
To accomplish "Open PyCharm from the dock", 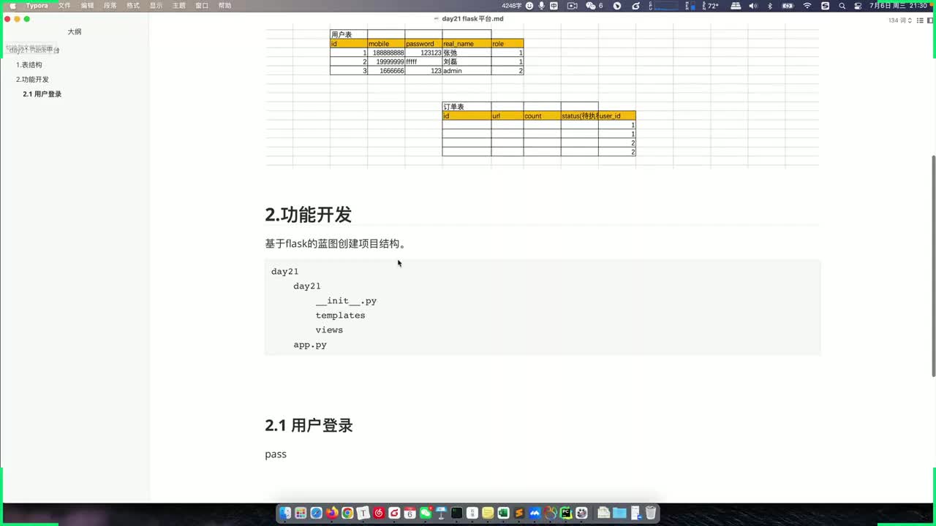I will (566, 513).
